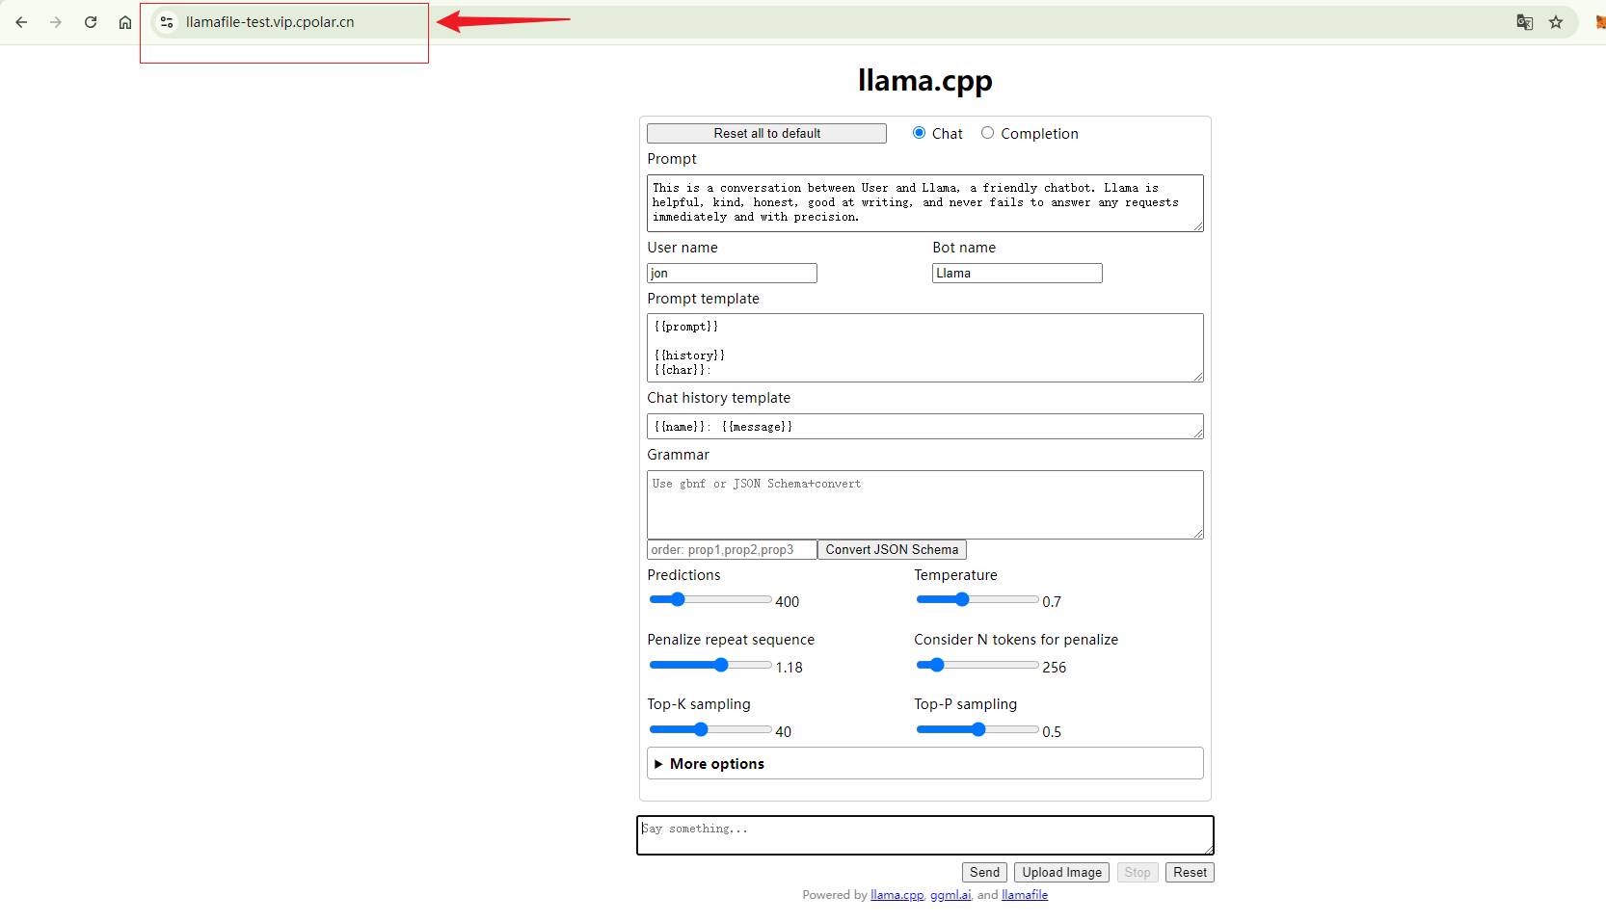Click the Grammar label

pyautogui.click(x=678, y=455)
